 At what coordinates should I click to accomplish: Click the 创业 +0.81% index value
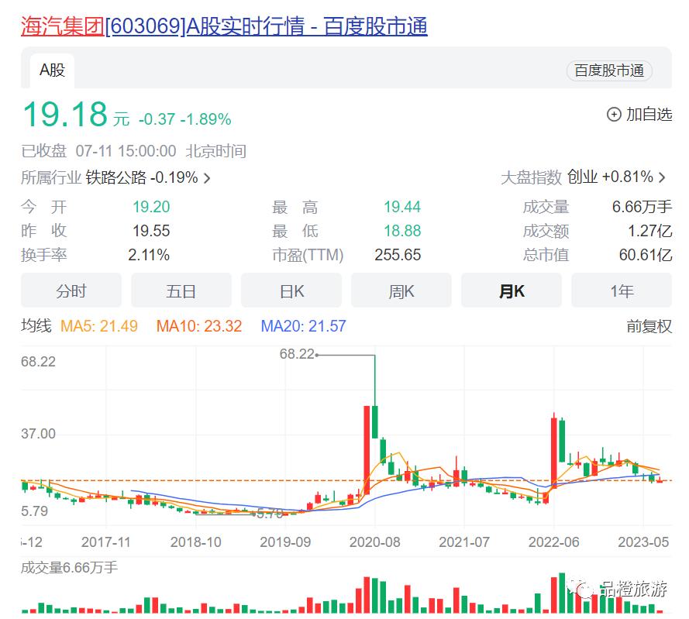(610, 177)
